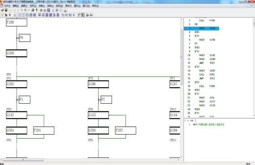
Task: Click the save floppy disk icon
Action: pos(6,10)
